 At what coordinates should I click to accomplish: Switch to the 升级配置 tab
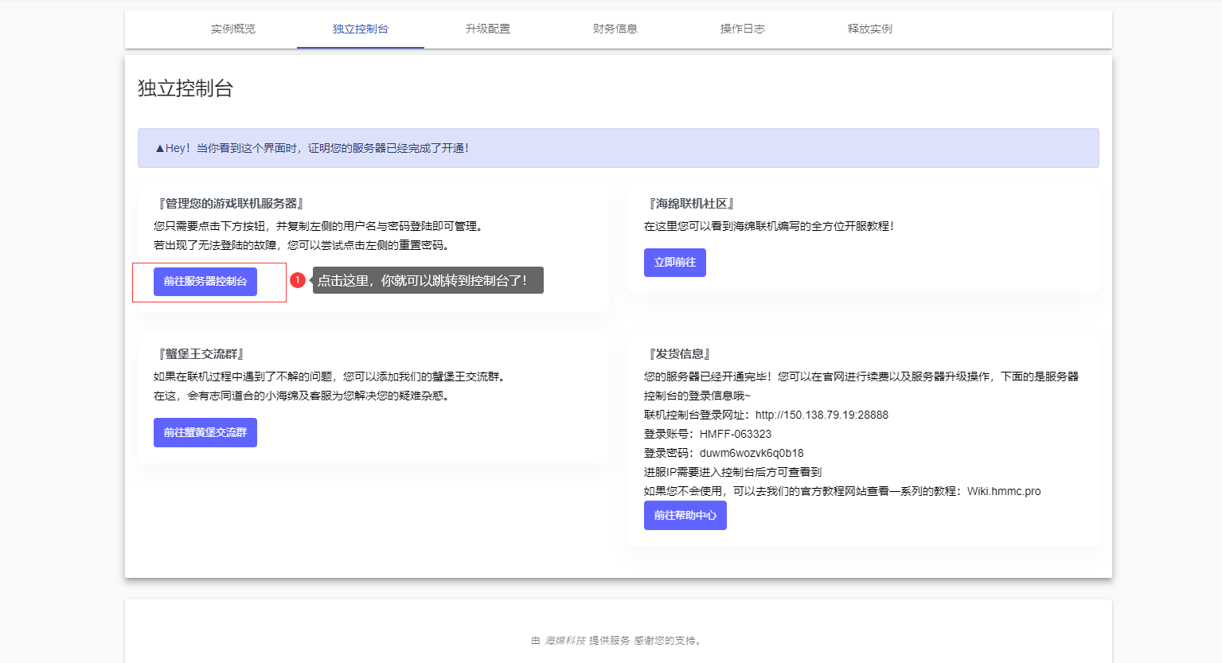(488, 29)
